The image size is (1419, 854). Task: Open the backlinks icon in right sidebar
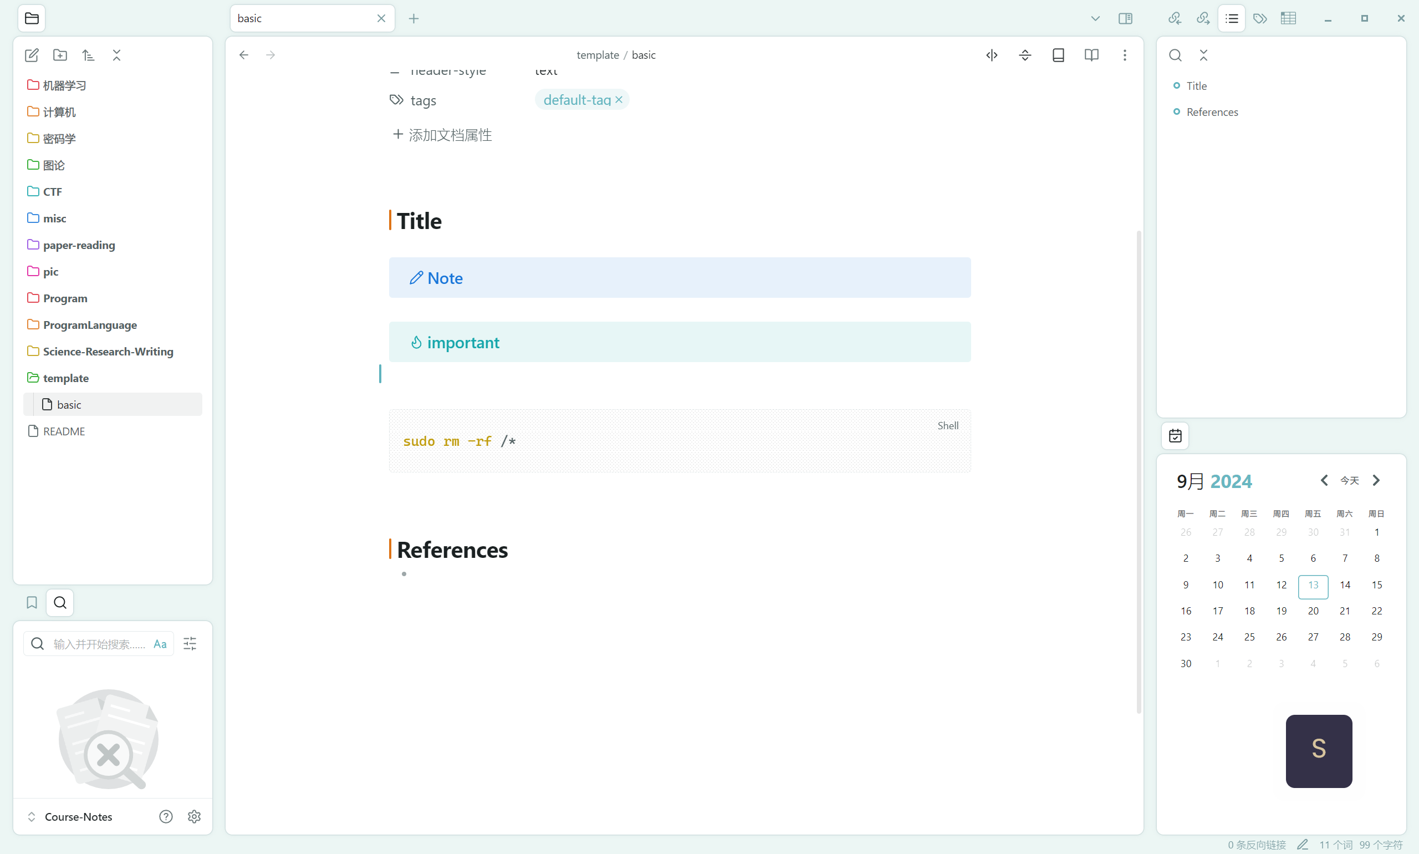coord(1175,18)
